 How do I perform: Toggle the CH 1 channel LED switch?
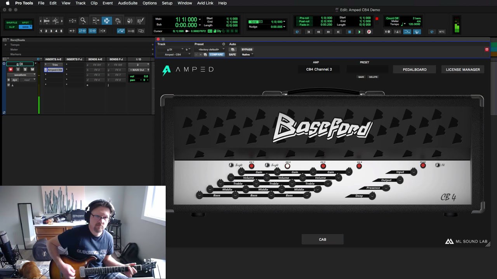coord(252,166)
